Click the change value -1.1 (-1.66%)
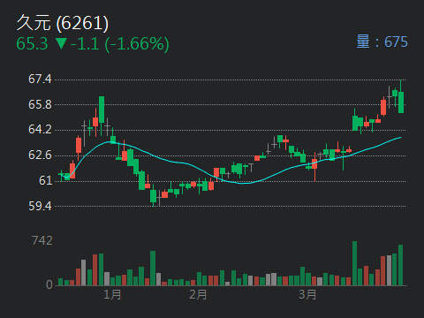The image size is (424, 318). coord(120,44)
